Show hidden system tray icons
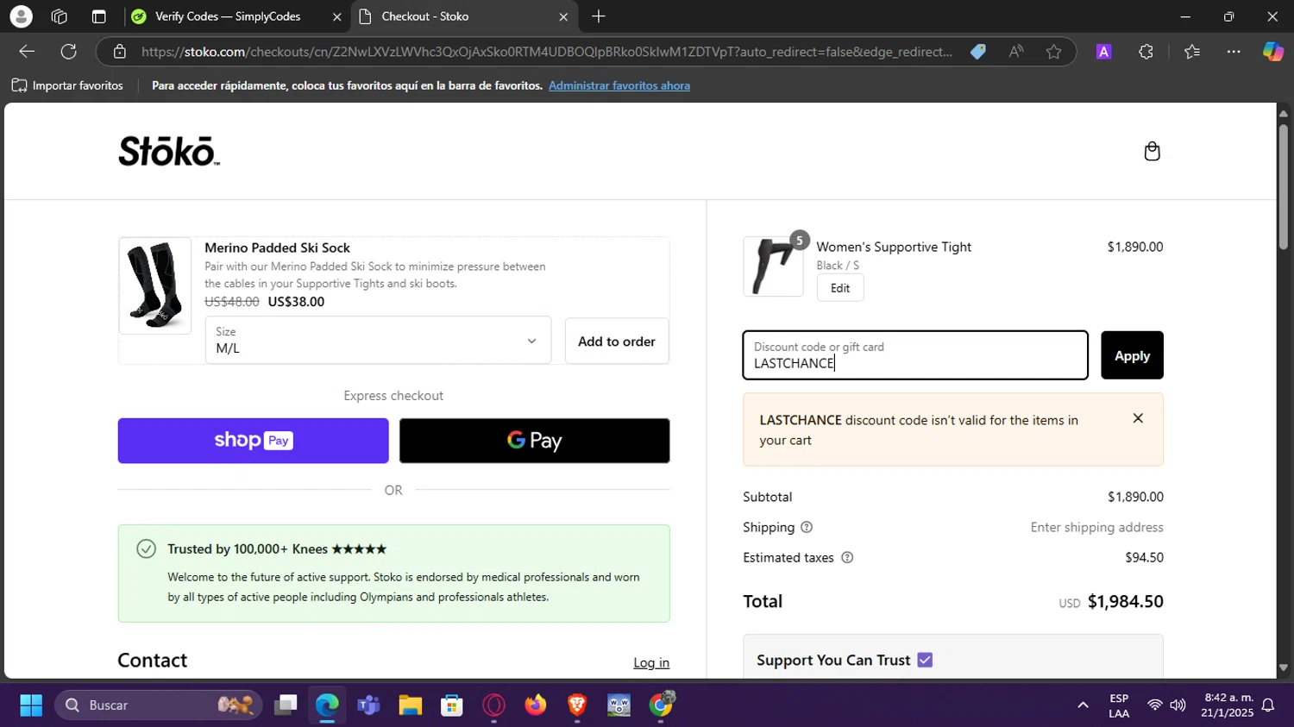Image resolution: width=1294 pixels, height=727 pixels. (x=1083, y=705)
